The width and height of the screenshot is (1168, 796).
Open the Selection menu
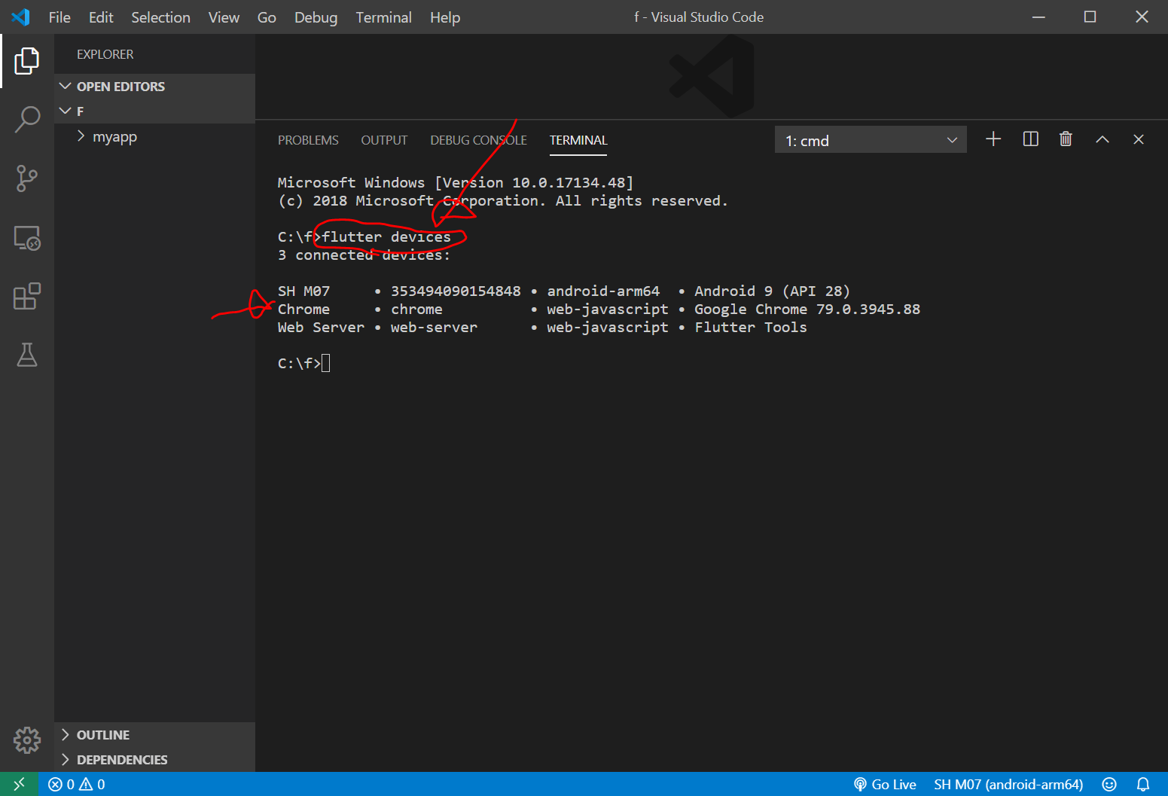click(x=160, y=17)
